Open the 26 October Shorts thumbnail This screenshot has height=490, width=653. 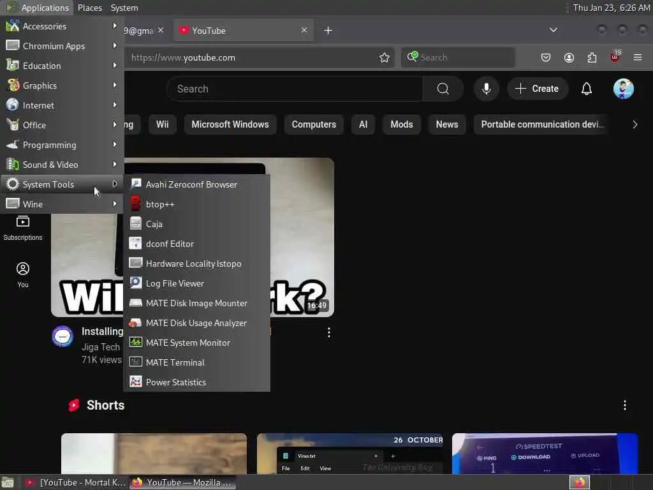point(350,454)
